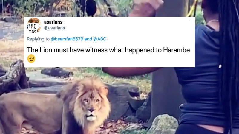Open the @ABC mention link
The image size is (239, 134).
click(x=99, y=39)
